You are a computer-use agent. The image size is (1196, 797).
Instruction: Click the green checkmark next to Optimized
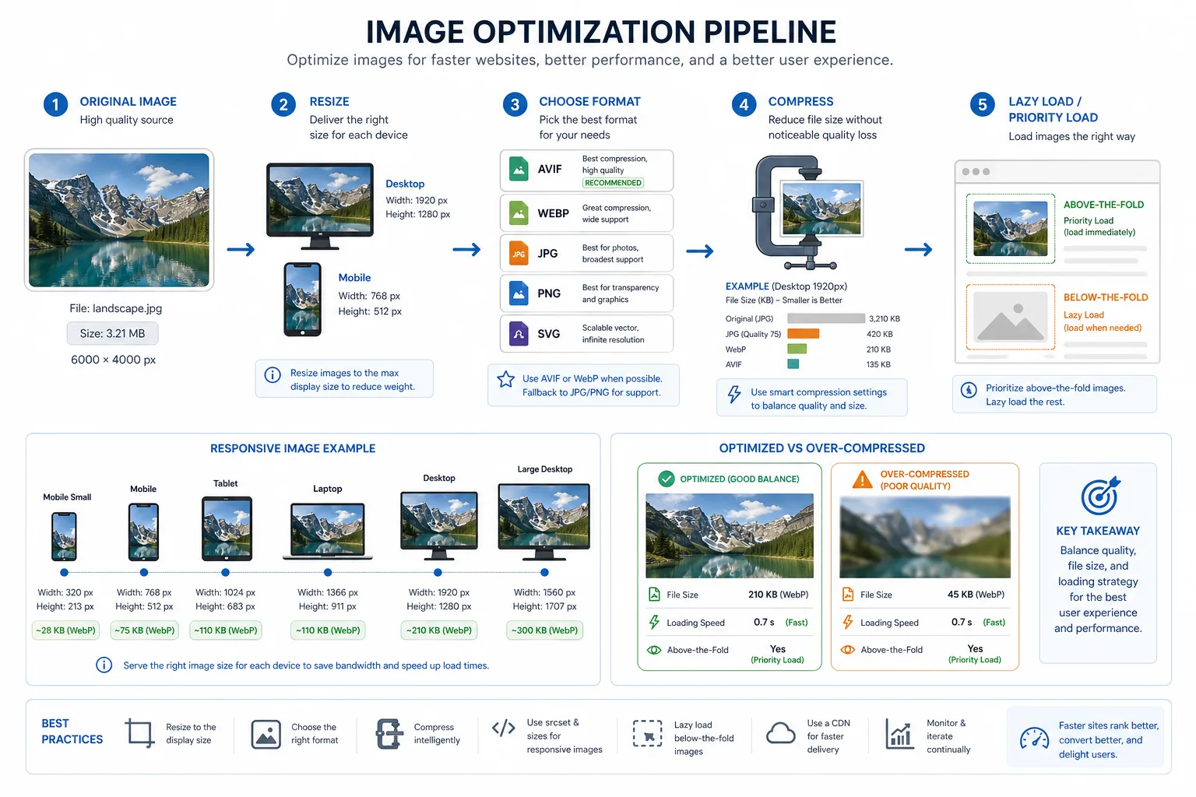(667, 479)
